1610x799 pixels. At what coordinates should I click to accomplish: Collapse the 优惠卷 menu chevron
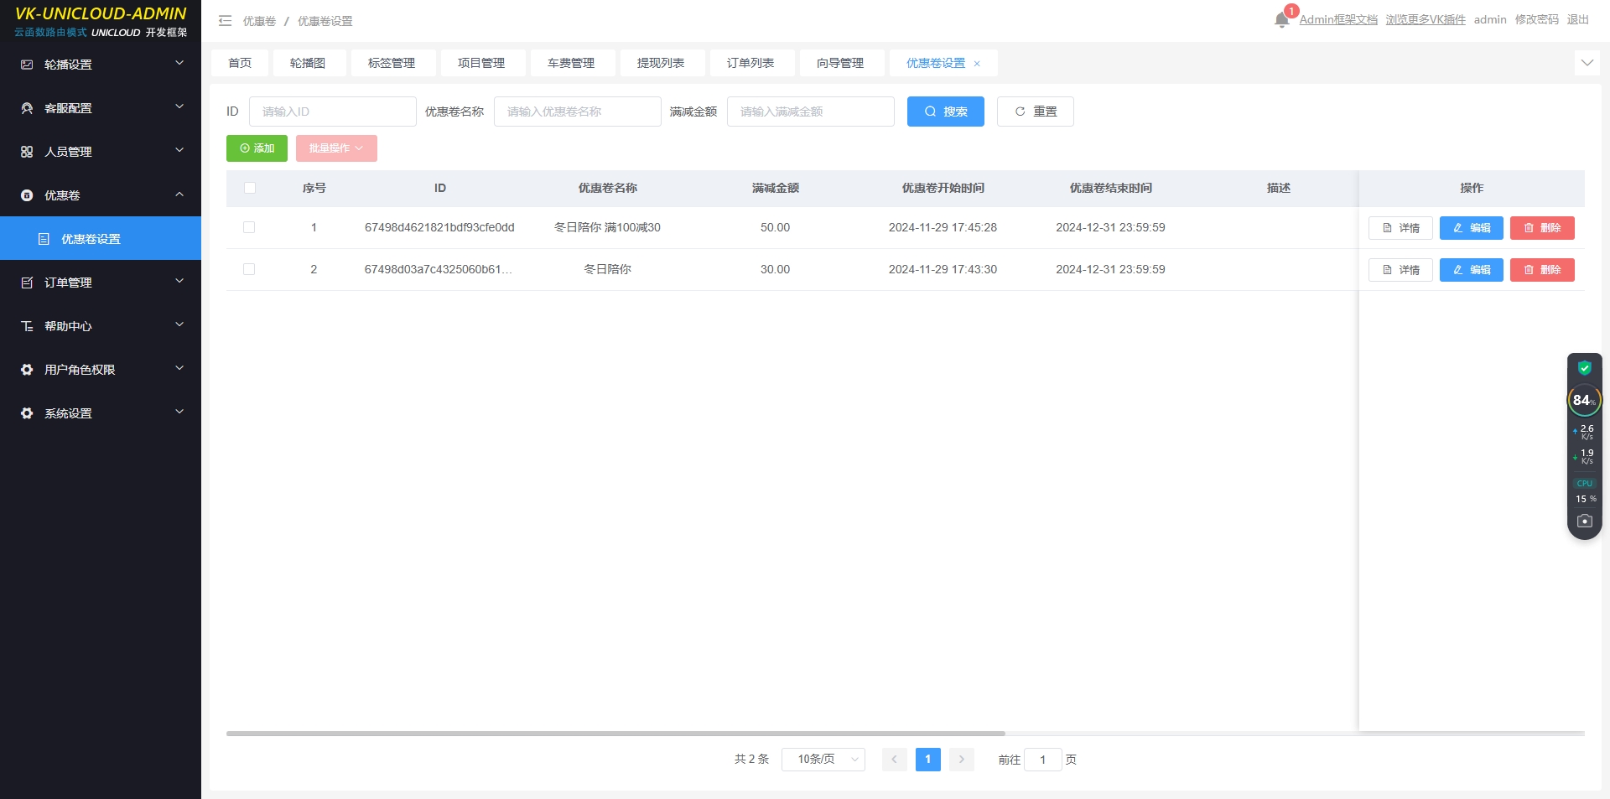click(x=179, y=195)
